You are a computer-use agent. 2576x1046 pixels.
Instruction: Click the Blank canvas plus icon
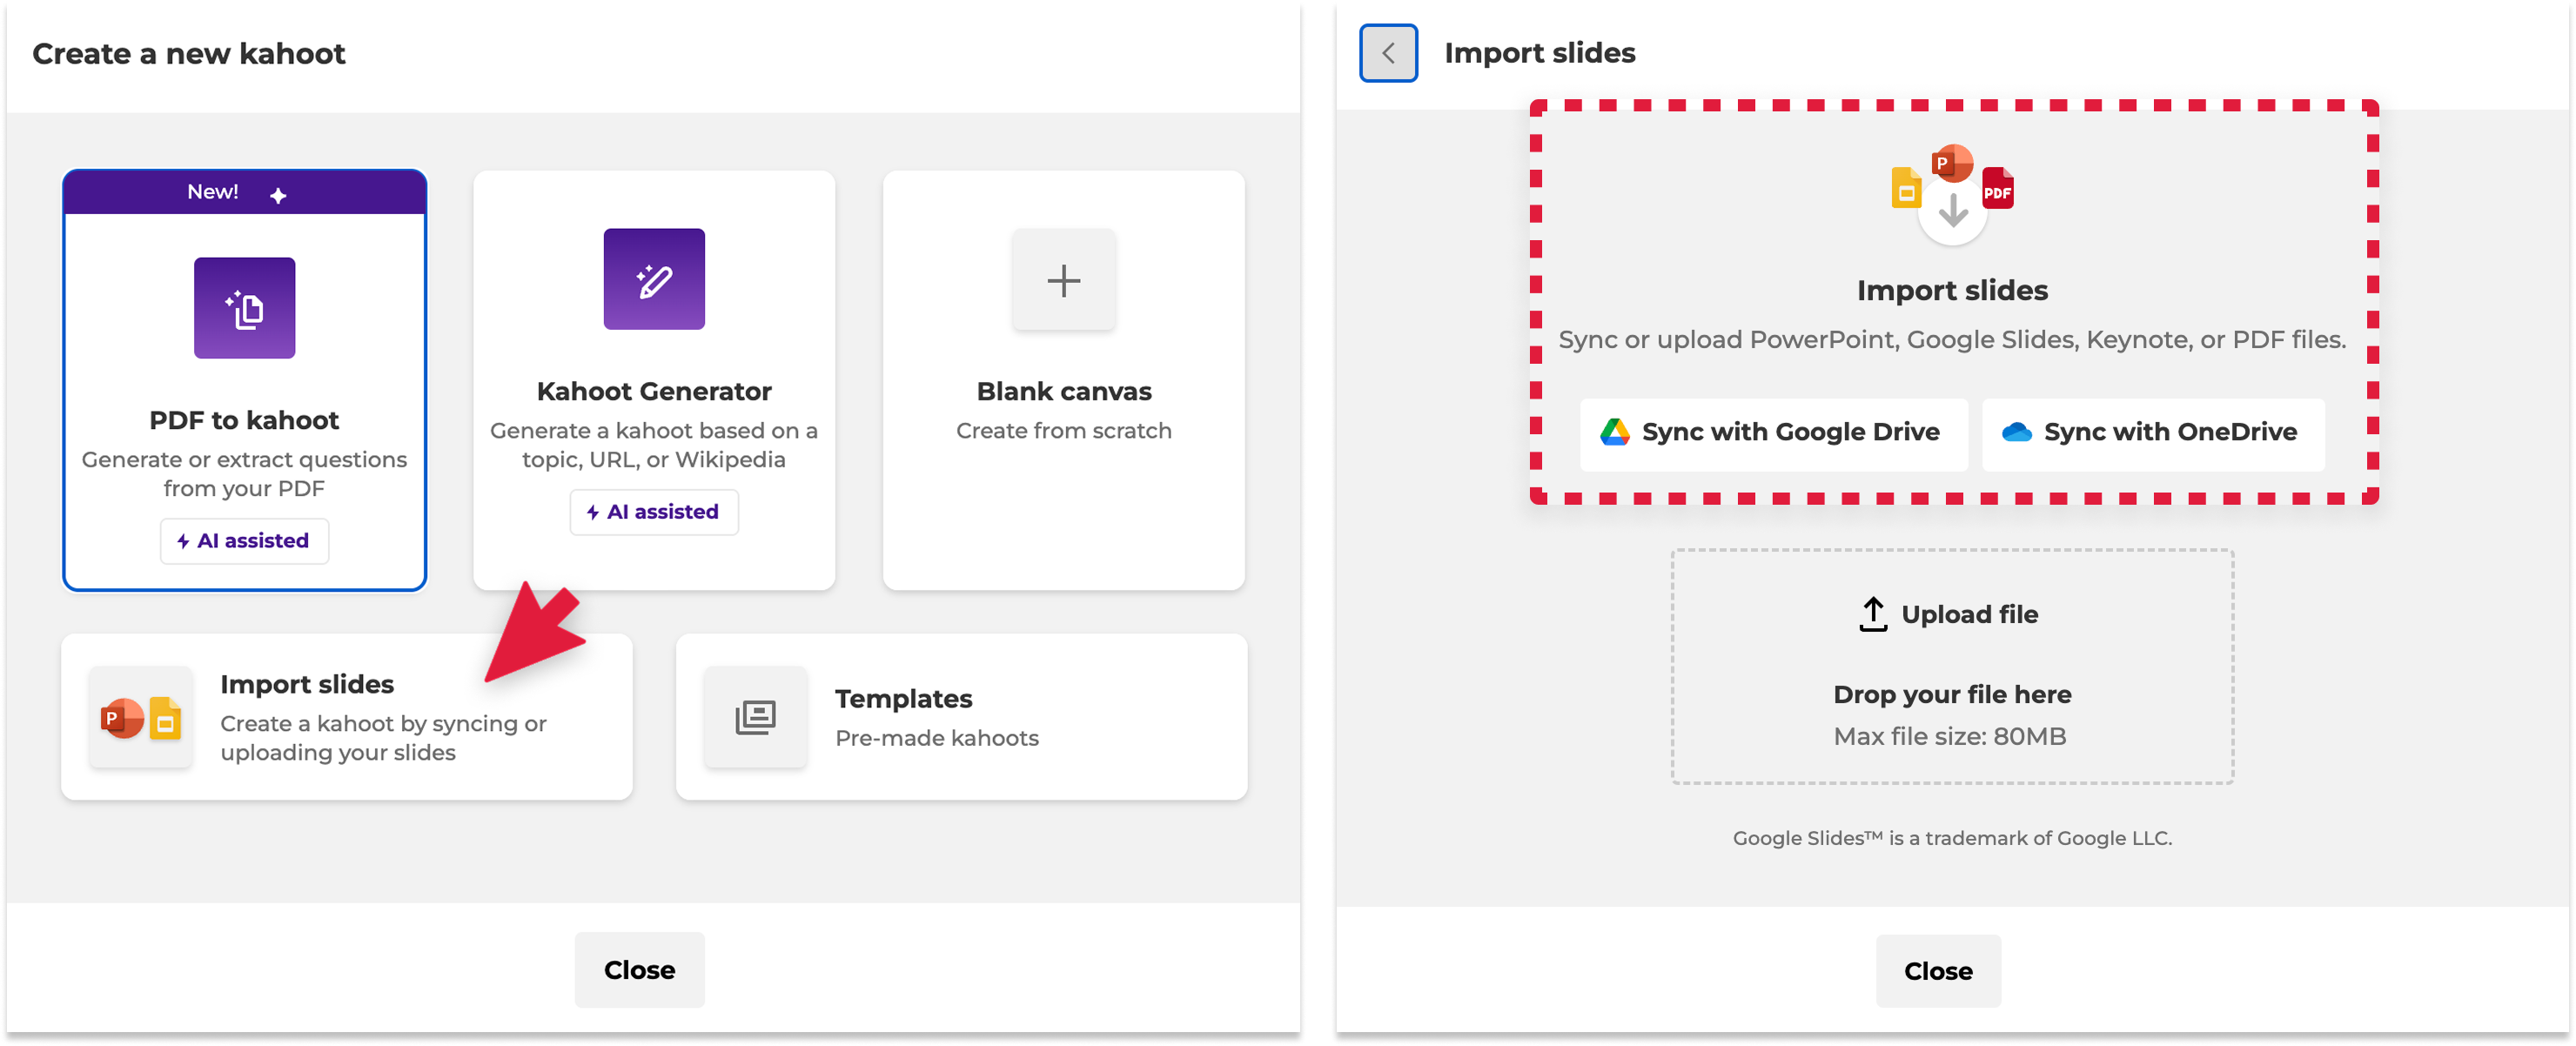pos(1064,280)
